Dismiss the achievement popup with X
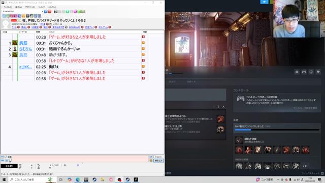Image resolution: width=325 pixels, height=183 pixels. [x=223, y=107]
